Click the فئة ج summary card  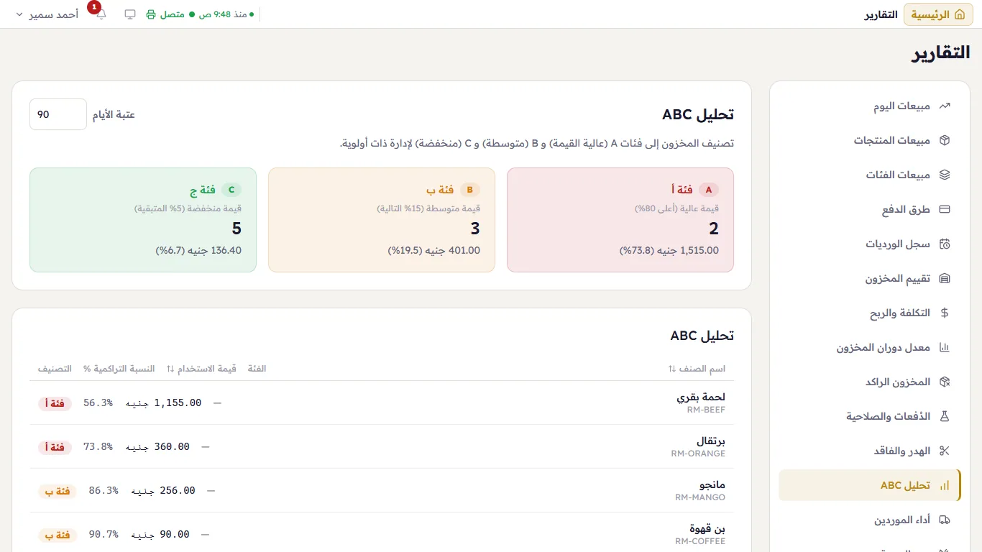[143, 220]
